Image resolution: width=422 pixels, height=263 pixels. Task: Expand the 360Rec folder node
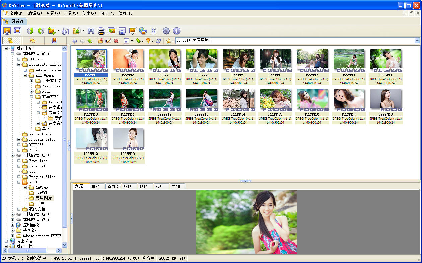19,59
